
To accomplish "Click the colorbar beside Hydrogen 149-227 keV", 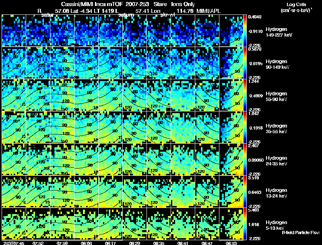I will pyautogui.click(x=245, y=31).
